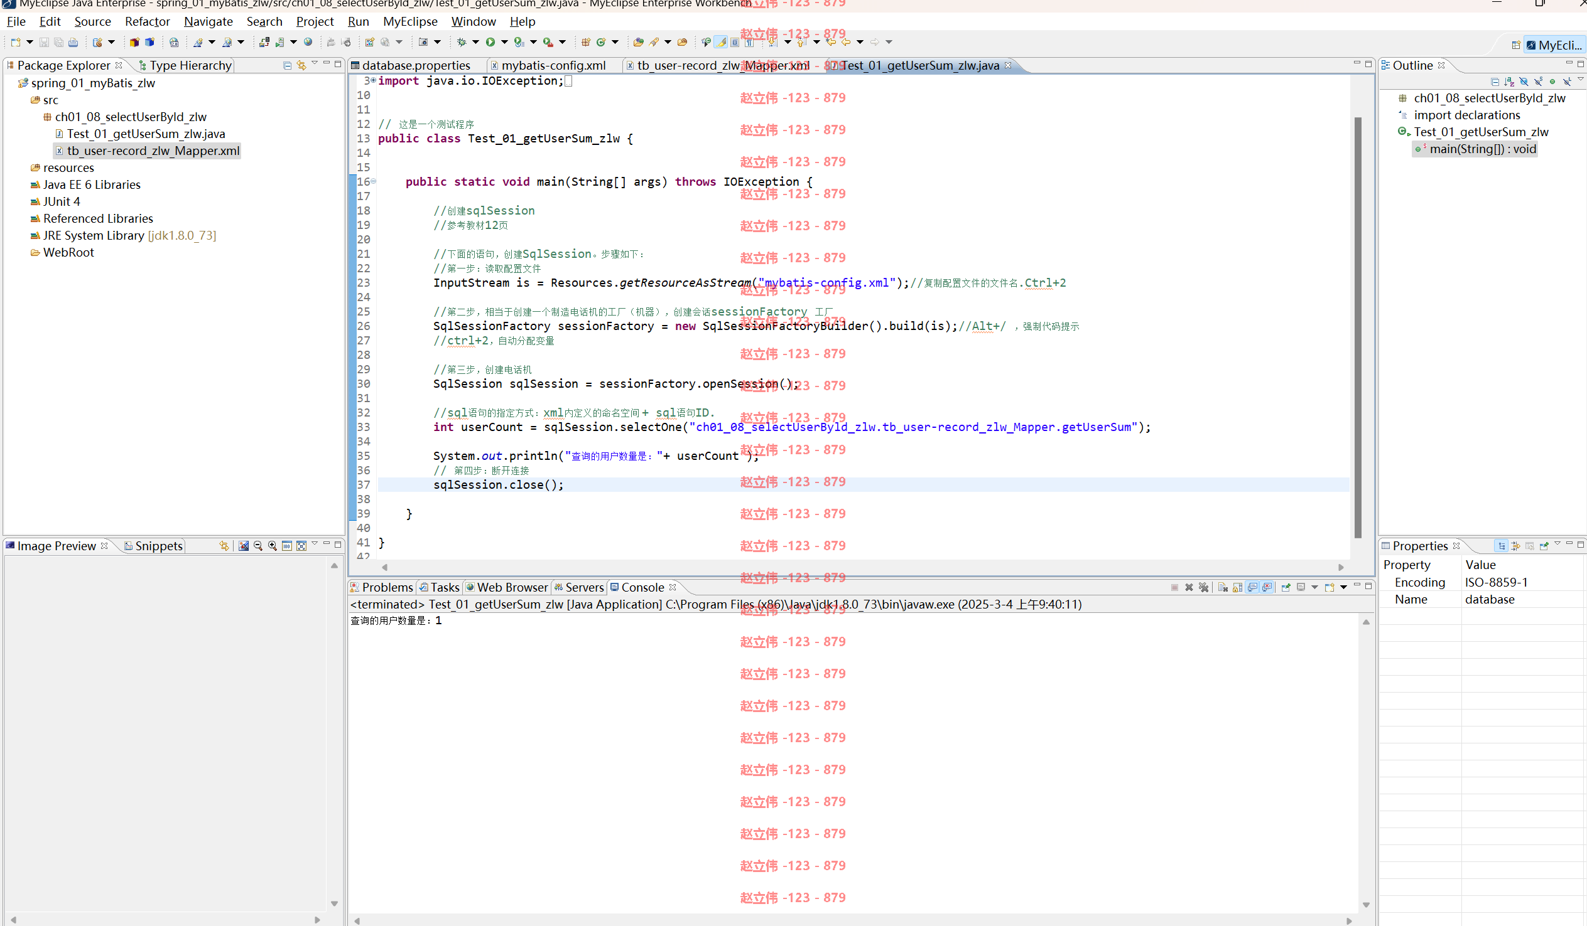Open the MyEclipse menu

(410, 21)
